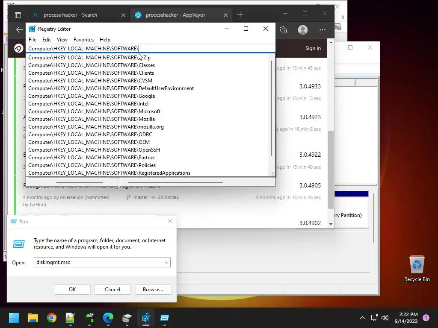This screenshot has height=328, width=438.
Task: Open the Edge tab actions menu icon
Action: [x=18, y=15]
